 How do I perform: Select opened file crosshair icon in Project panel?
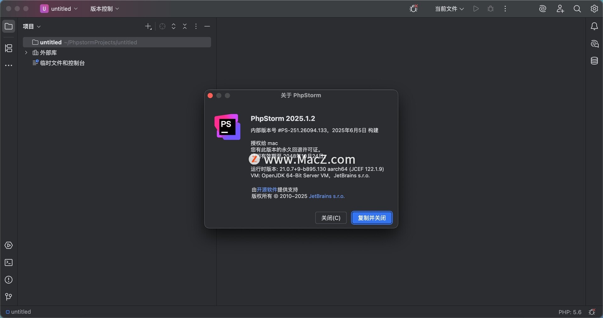pyautogui.click(x=162, y=26)
